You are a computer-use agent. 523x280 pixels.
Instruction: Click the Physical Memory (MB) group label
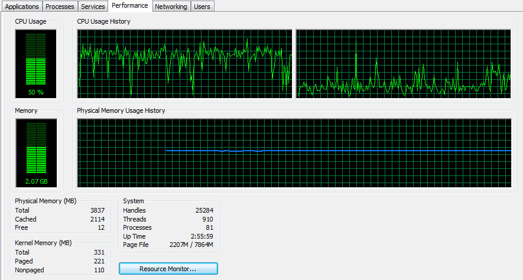(x=46, y=201)
